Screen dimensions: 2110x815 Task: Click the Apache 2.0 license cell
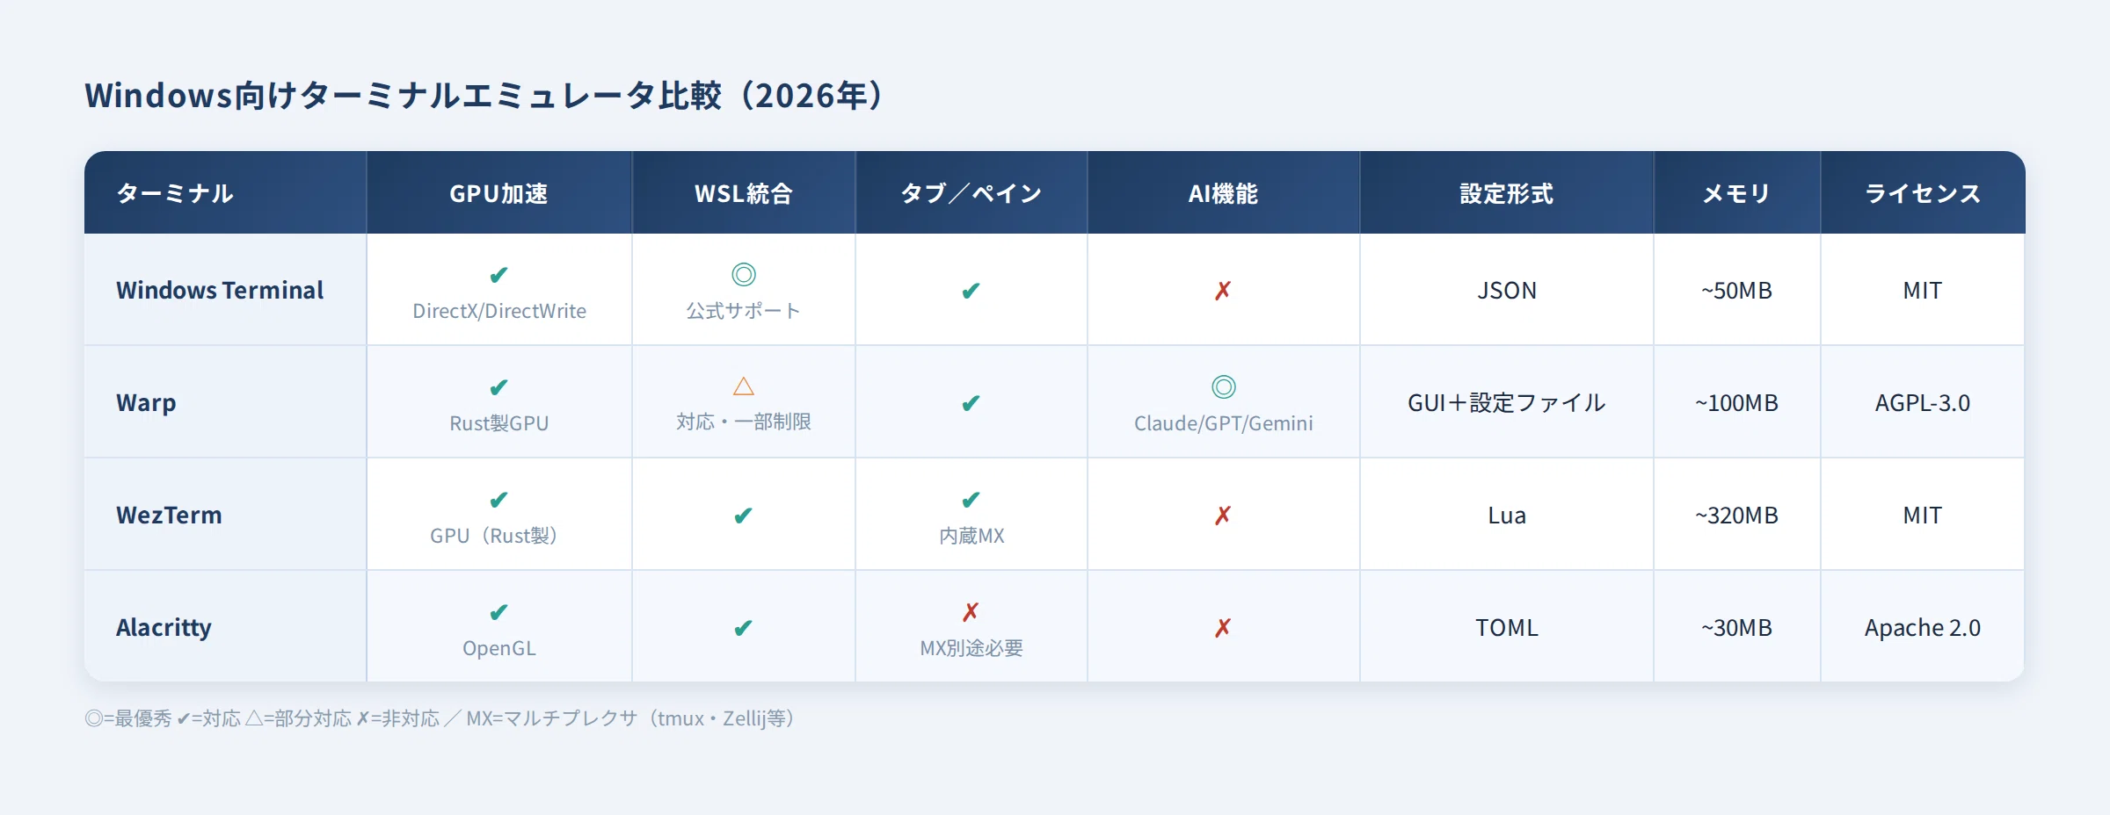pyautogui.click(x=1923, y=628)
